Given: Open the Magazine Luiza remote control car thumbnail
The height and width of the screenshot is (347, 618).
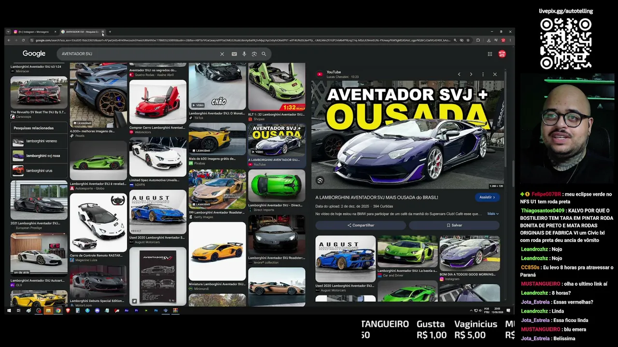Looking at the screenshot, I should click(98, 223).
